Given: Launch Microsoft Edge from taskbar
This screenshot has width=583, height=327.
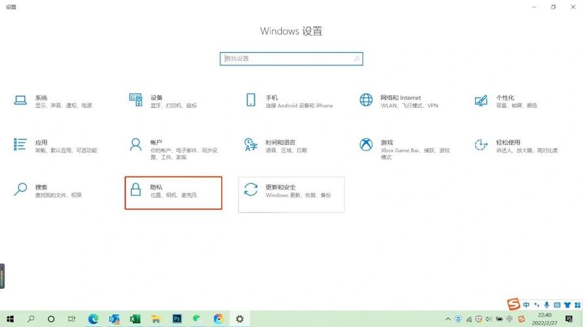Looking at the screenshot, I should click(93, 319).
